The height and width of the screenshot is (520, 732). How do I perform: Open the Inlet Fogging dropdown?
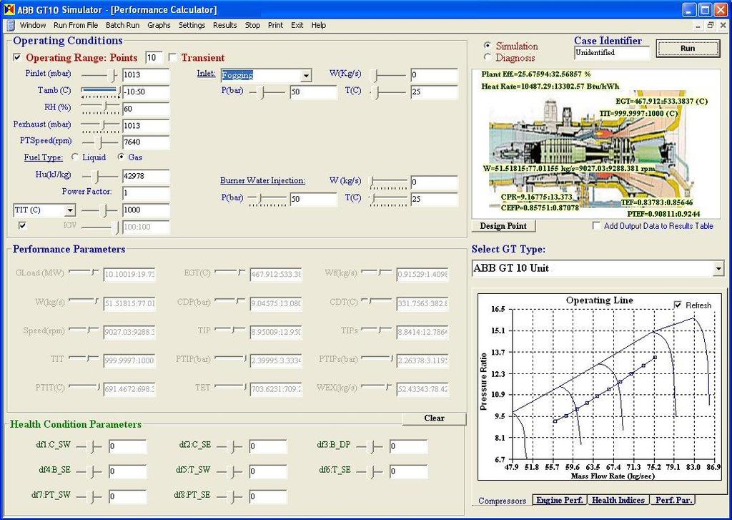(x=306, y=75)
